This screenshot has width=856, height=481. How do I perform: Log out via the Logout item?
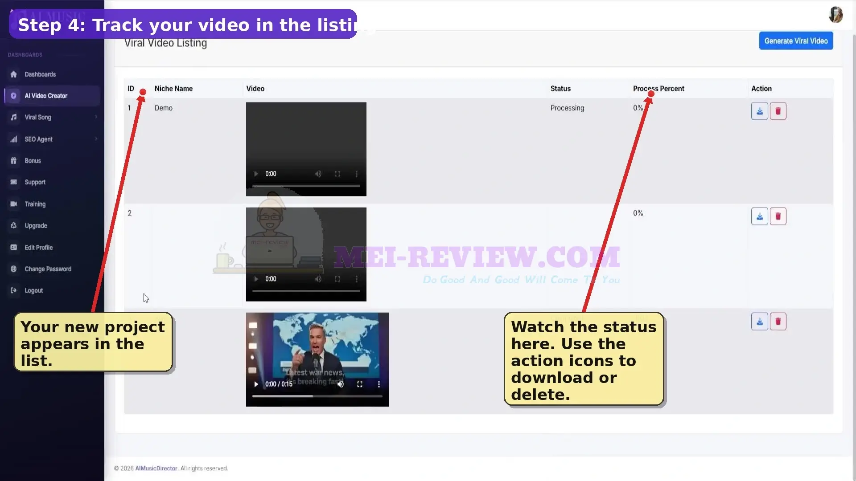(x=52, y=290)
